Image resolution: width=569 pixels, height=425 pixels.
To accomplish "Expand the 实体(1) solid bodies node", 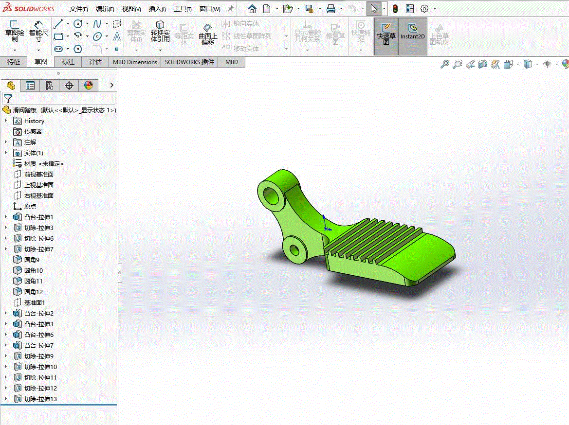I will click(6, 153).
